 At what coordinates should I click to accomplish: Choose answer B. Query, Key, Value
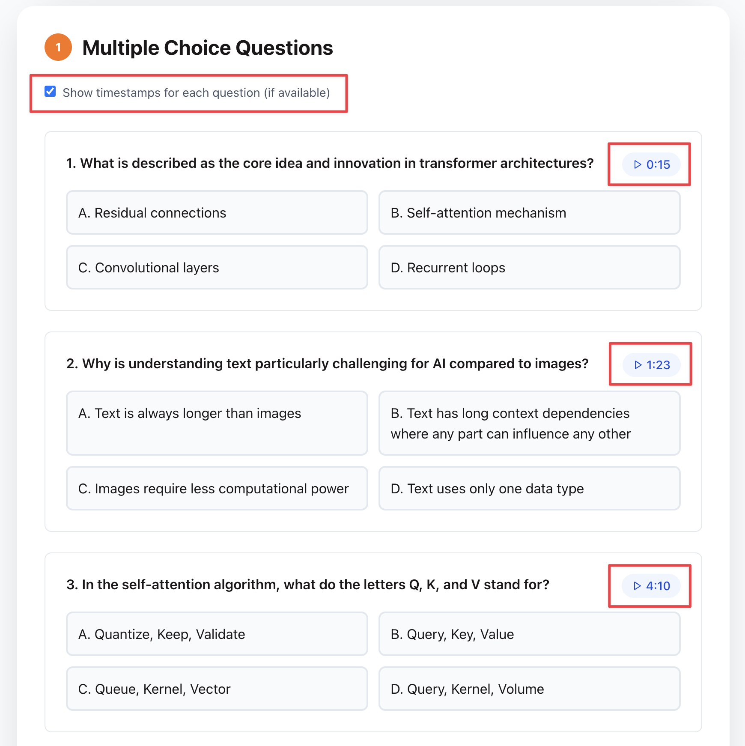pyautogui.click(x=529, y=634)
